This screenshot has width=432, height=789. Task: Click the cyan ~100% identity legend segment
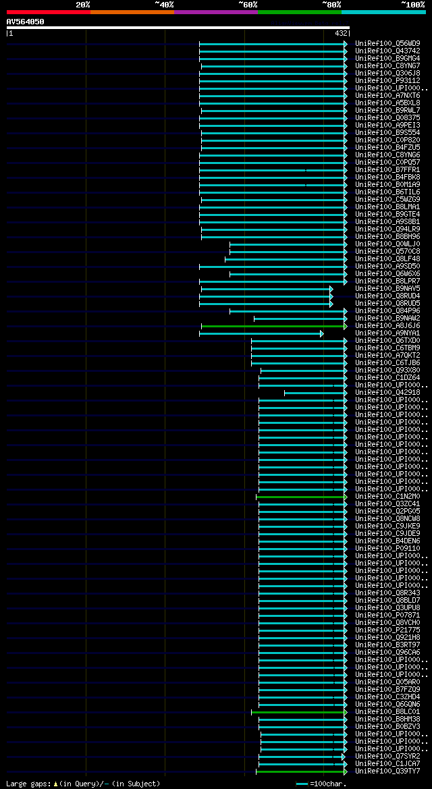tap(383, 12)
